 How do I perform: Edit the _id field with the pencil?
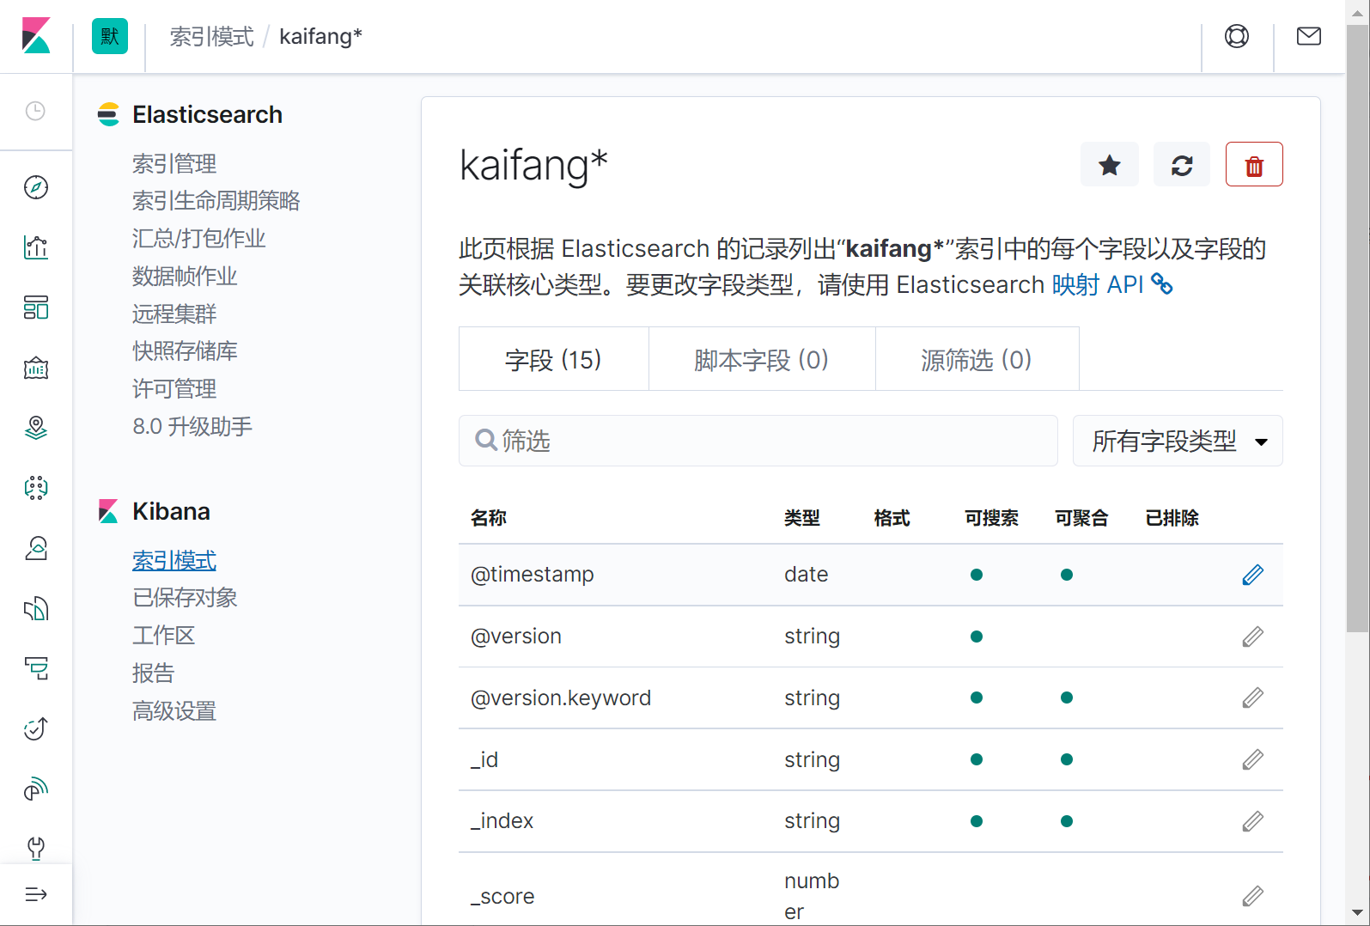[1252, 760]
